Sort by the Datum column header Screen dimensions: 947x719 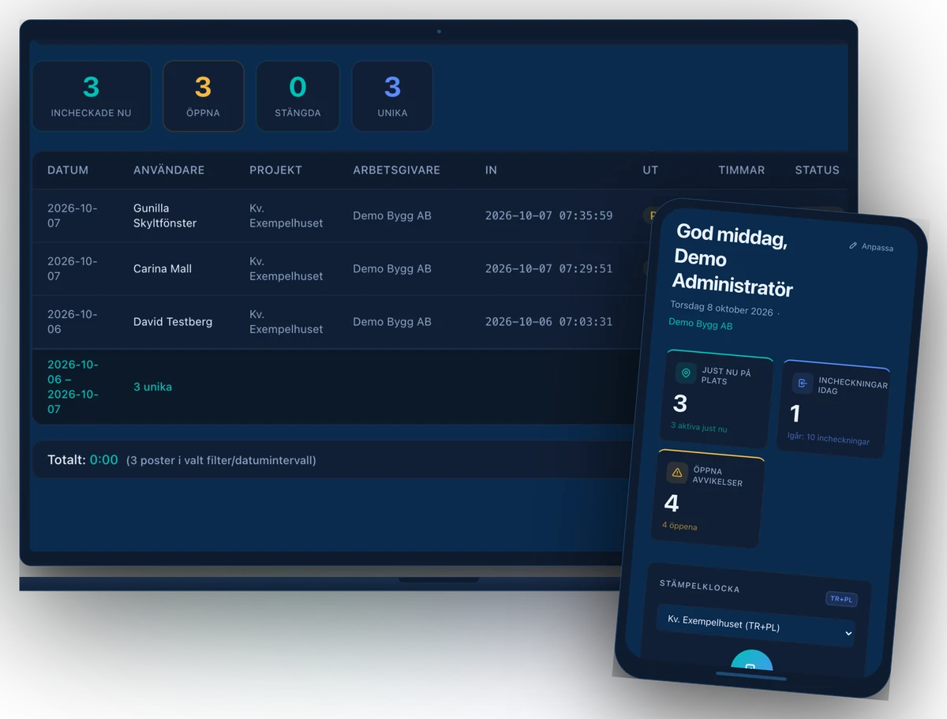click(68, 170)
